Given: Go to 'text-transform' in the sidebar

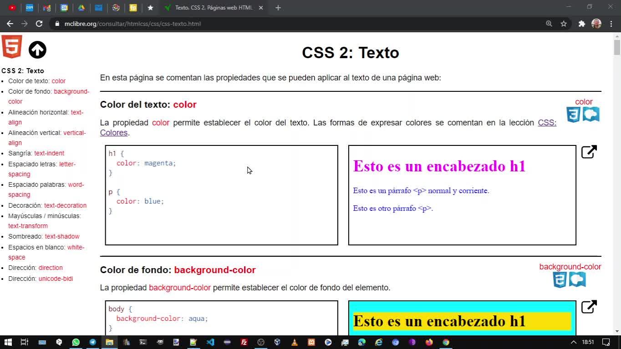Looking at the screenshot, I should click(28, 226).
